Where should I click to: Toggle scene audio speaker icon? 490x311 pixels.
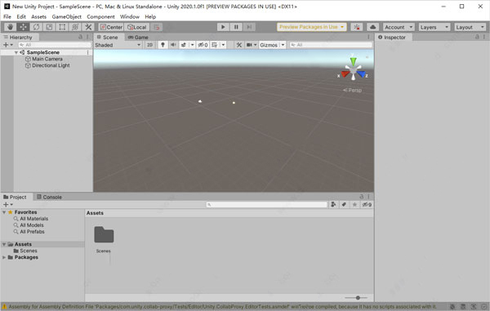[173, 45]
